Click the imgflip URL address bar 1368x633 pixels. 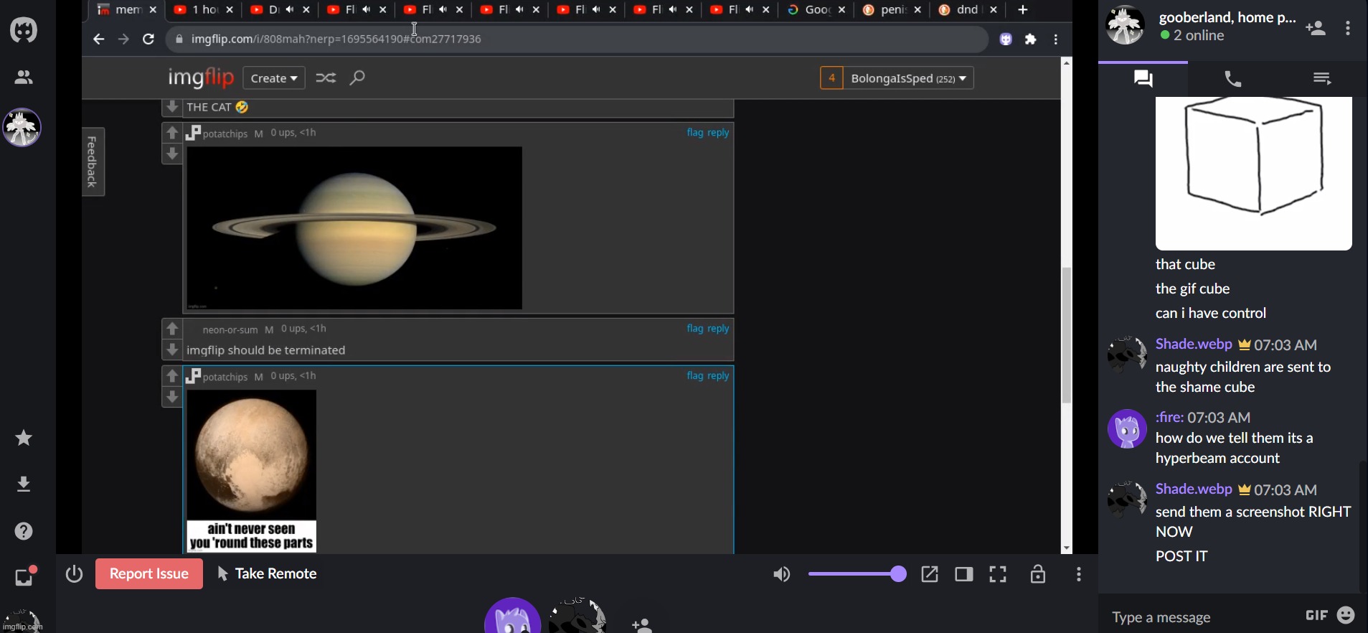click(577, 39)
